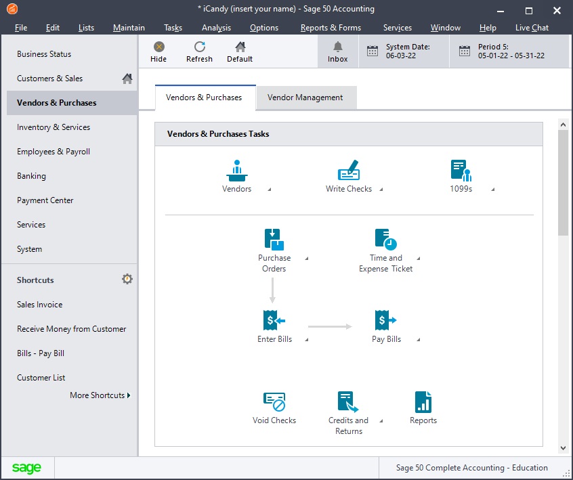
Task: Switch to the Vendor Management tab
Action: coord(307,97)
